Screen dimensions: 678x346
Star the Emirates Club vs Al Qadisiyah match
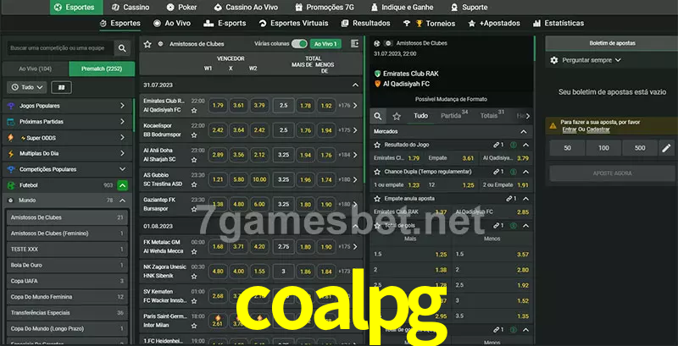tap(194, 111)
